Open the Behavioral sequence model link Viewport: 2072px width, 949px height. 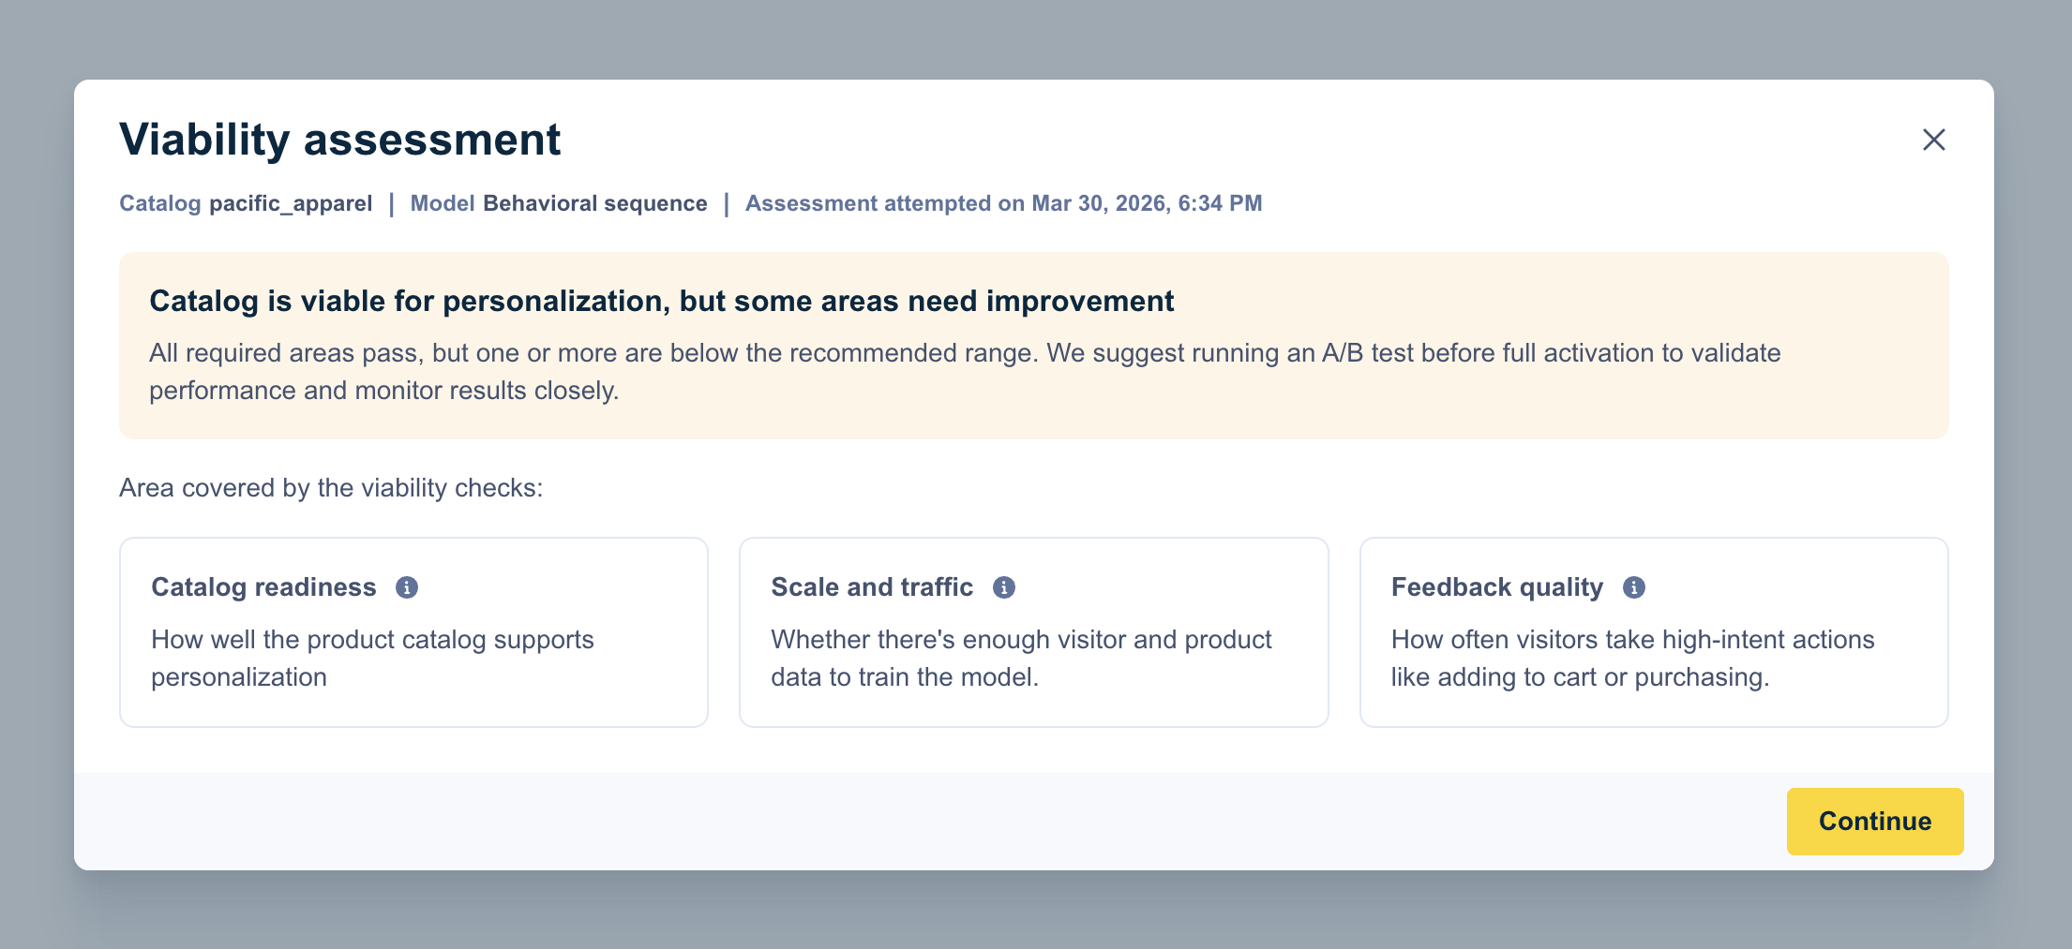(595, 203)
